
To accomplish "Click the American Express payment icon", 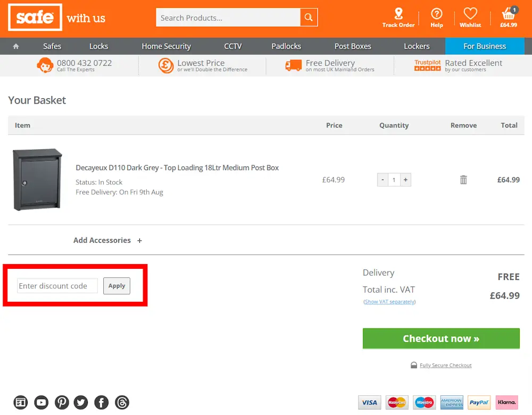I will (452, 402).
